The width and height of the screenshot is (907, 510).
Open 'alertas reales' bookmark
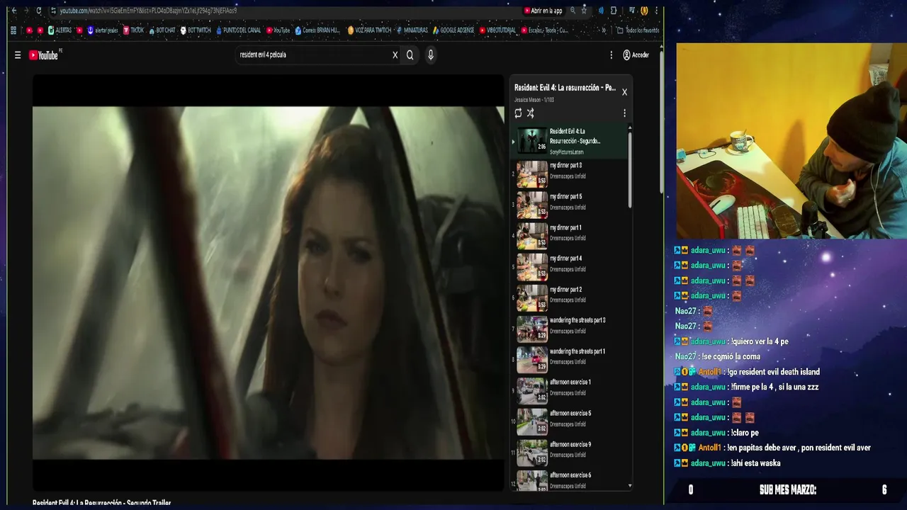pyautogui.click(x=103, y=30)
